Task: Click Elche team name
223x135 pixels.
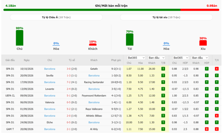Action: coord(50,122)
